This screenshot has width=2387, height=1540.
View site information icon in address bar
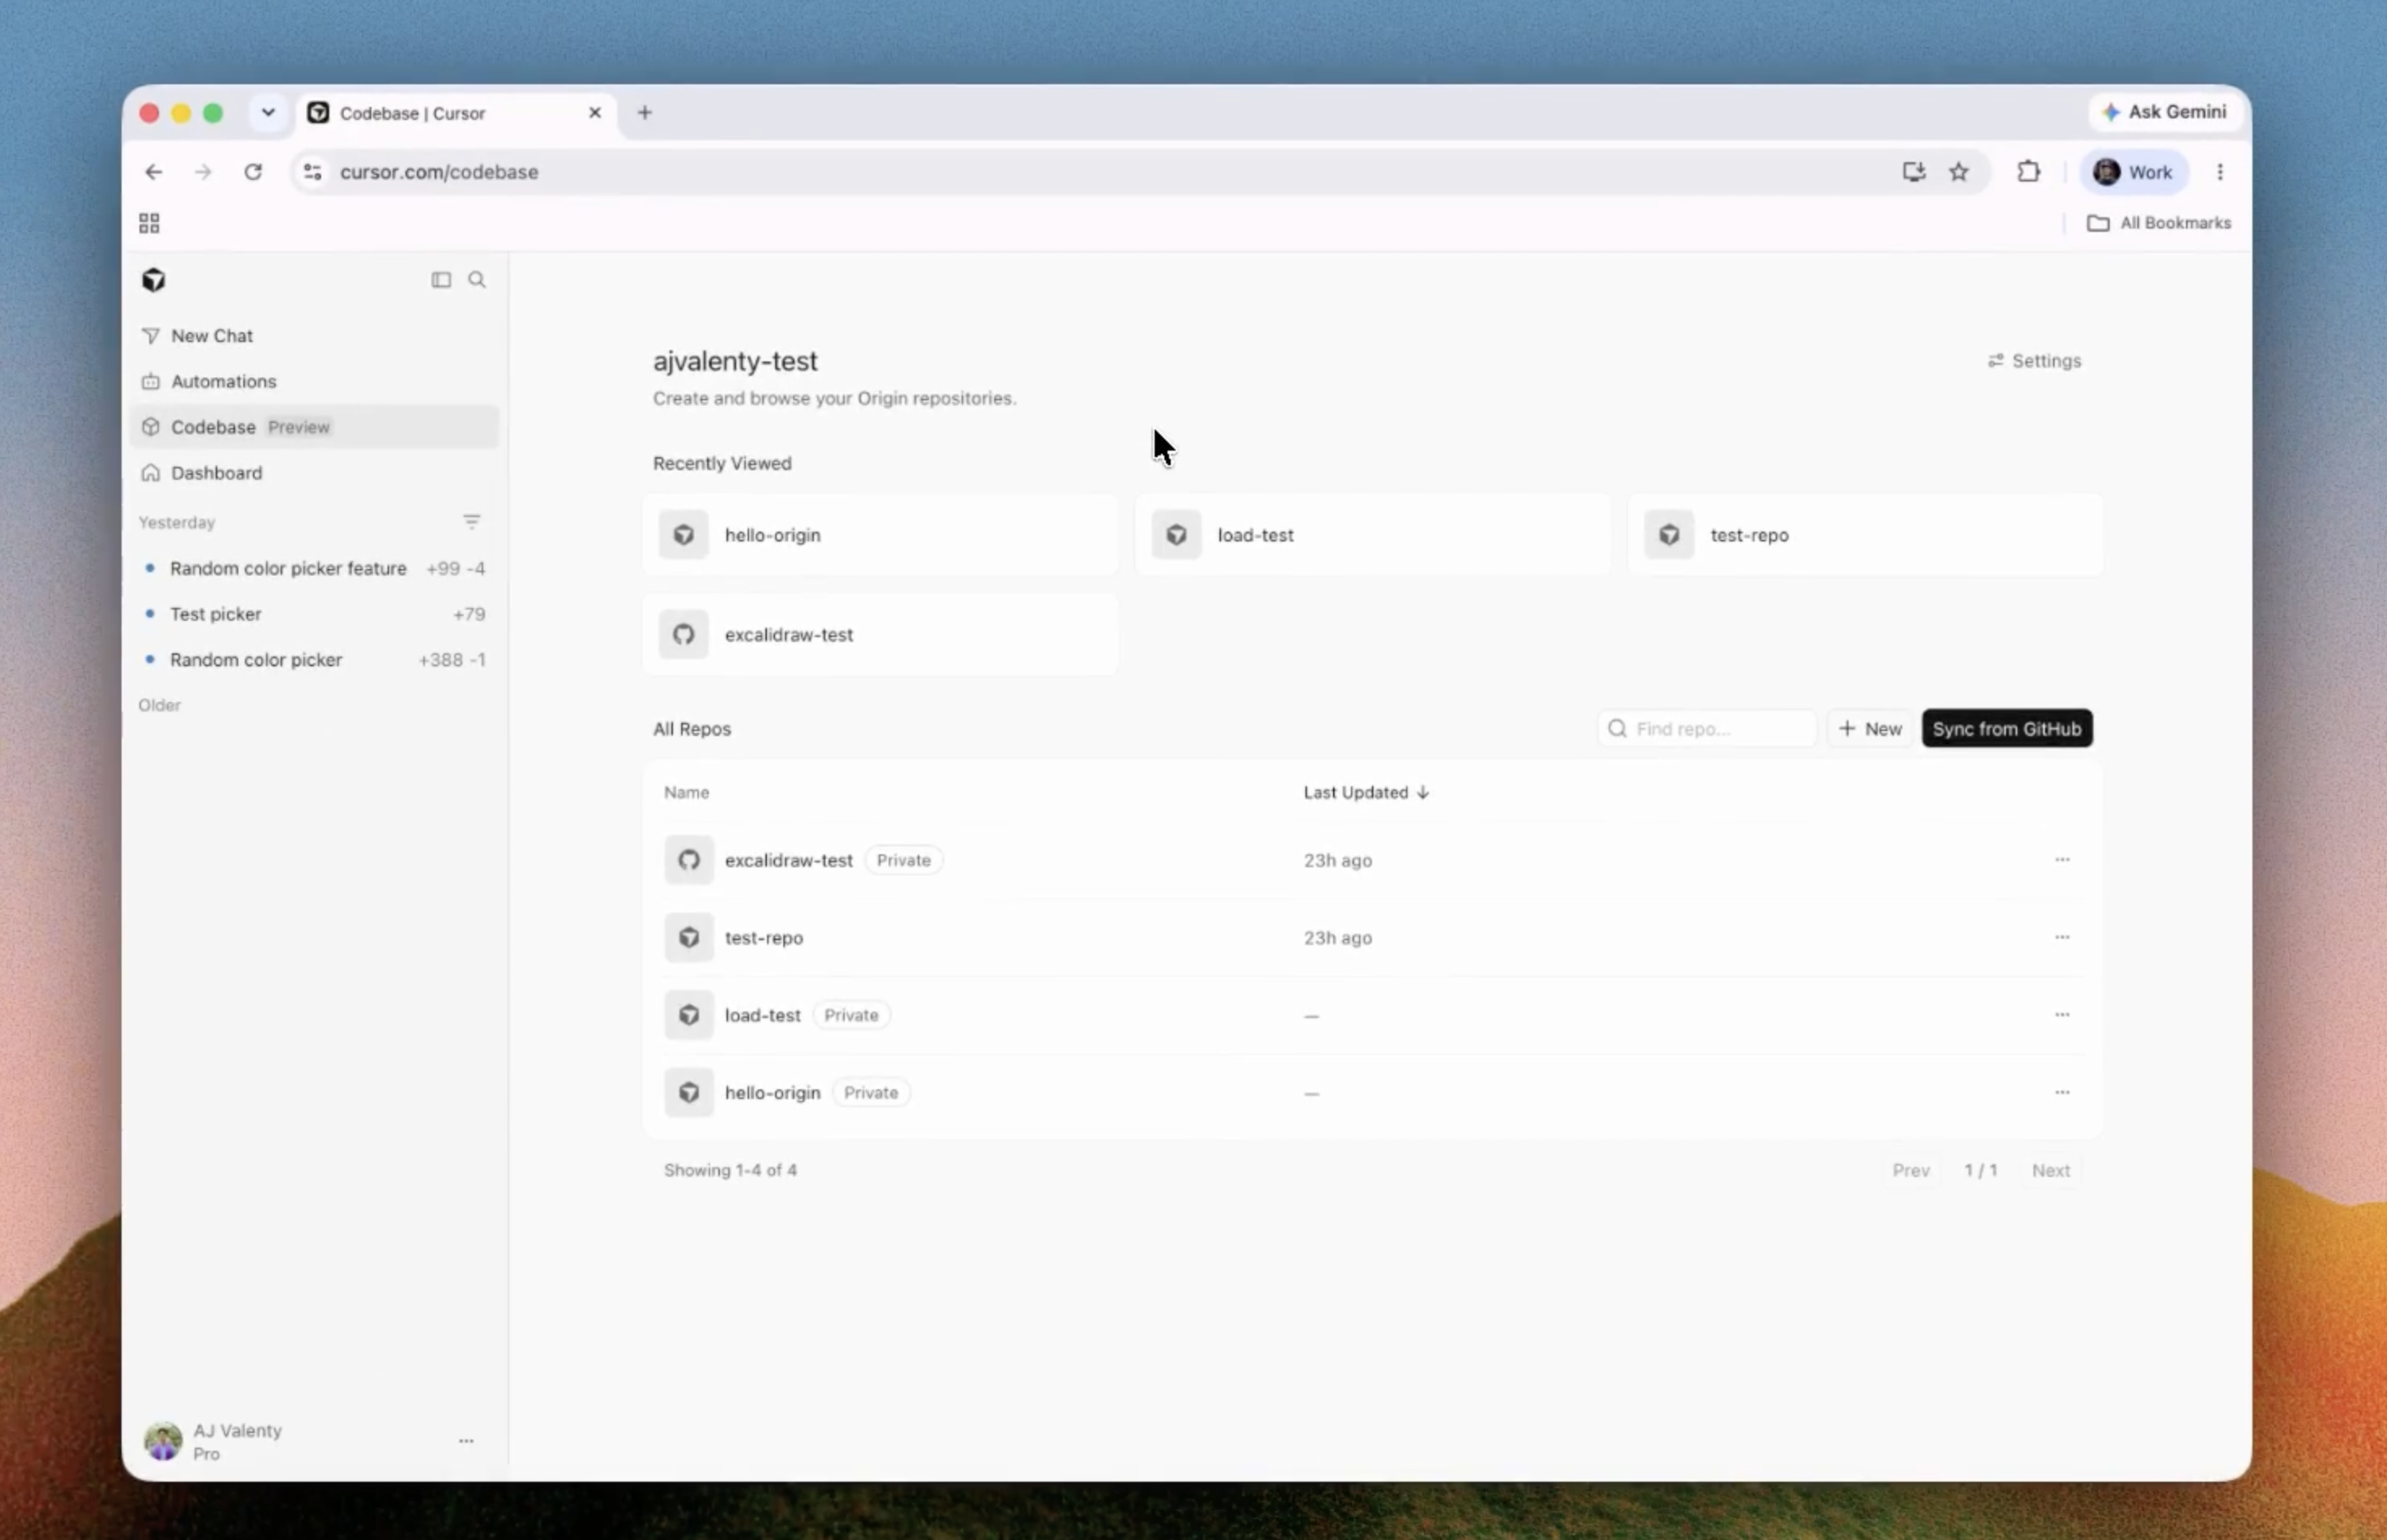(313, 172)
